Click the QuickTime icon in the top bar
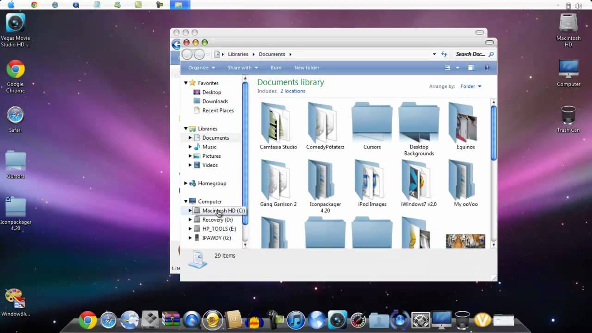This screenshot has width=592, height=333. 76,5
